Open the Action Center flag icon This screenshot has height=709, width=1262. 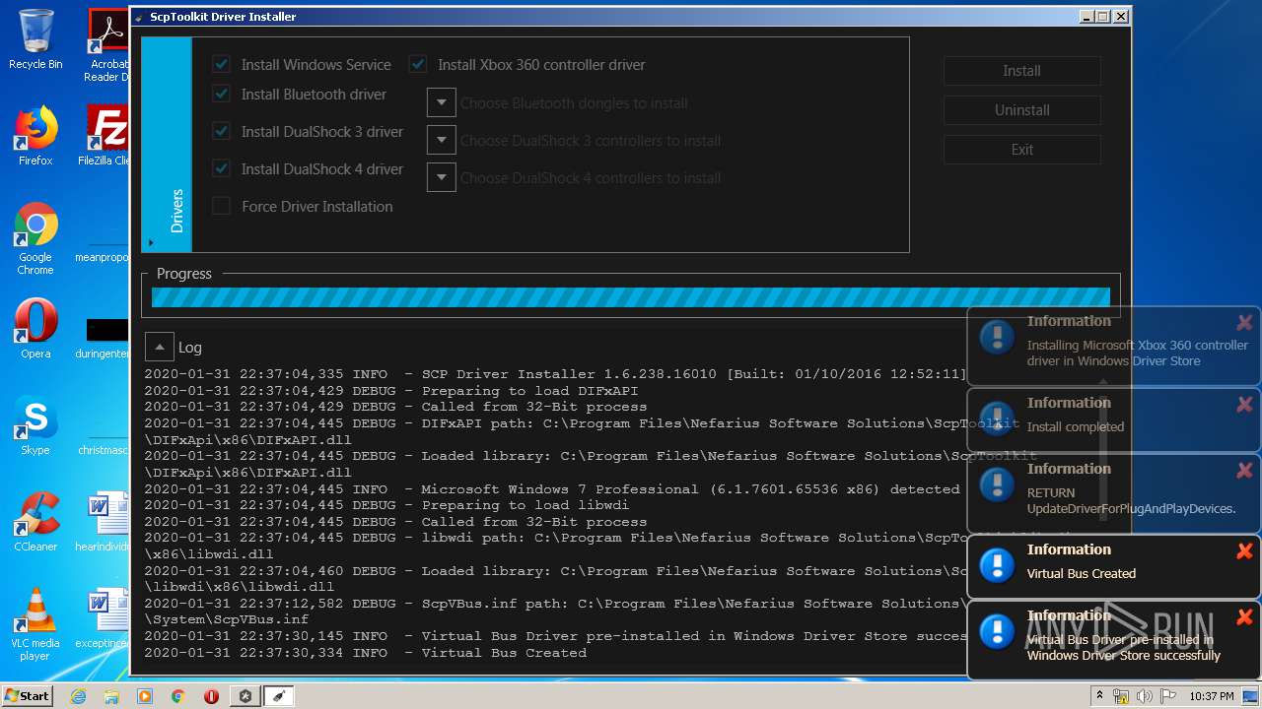[1166, 696]
